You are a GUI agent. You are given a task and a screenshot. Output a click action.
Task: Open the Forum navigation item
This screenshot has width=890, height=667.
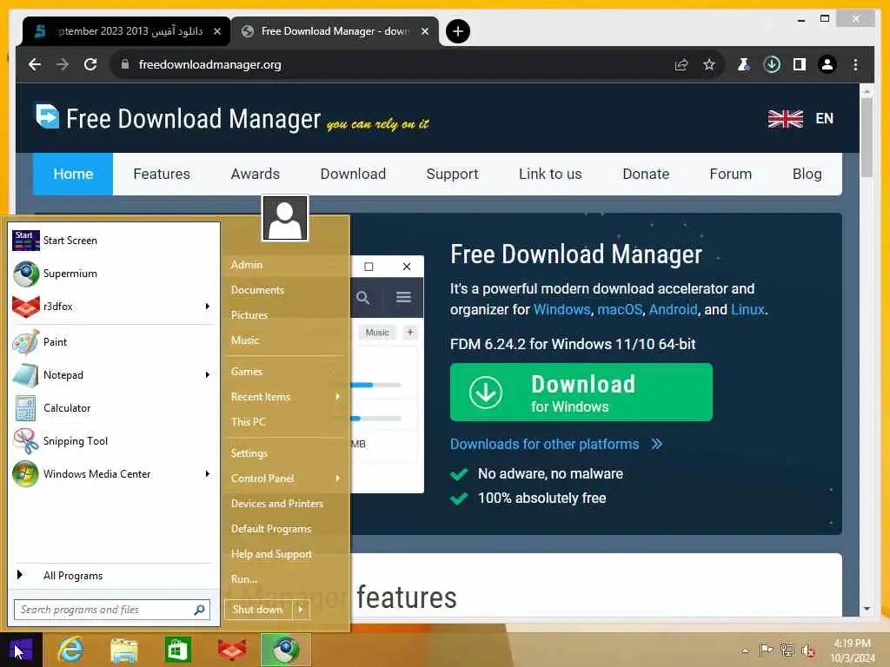[x=730, y=174]
